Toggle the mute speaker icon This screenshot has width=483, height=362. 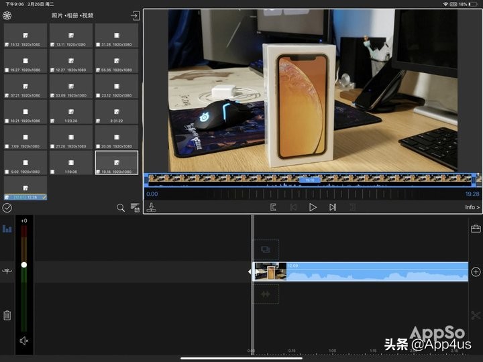pyautogui.click(x=24, y=341)
